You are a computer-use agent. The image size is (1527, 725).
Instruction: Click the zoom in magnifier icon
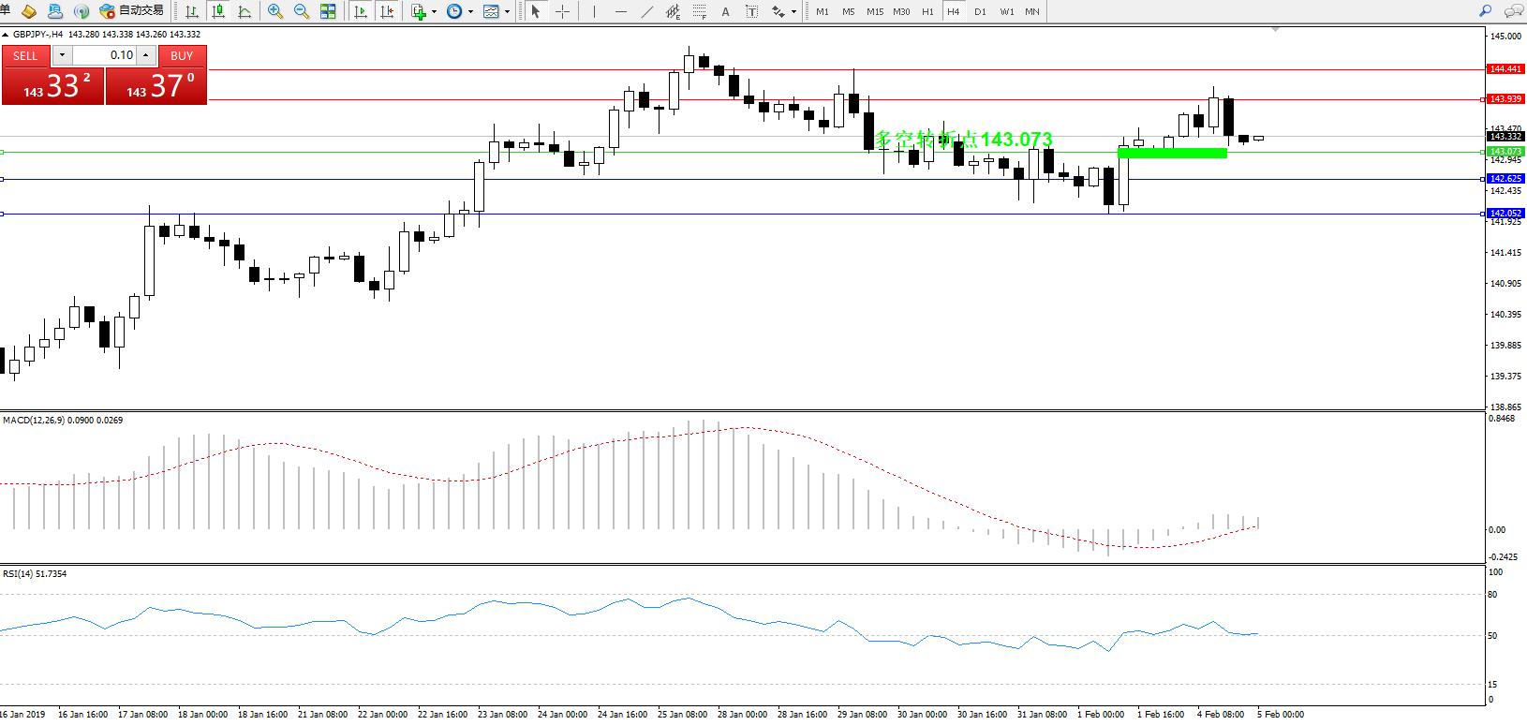coord(275,11)
